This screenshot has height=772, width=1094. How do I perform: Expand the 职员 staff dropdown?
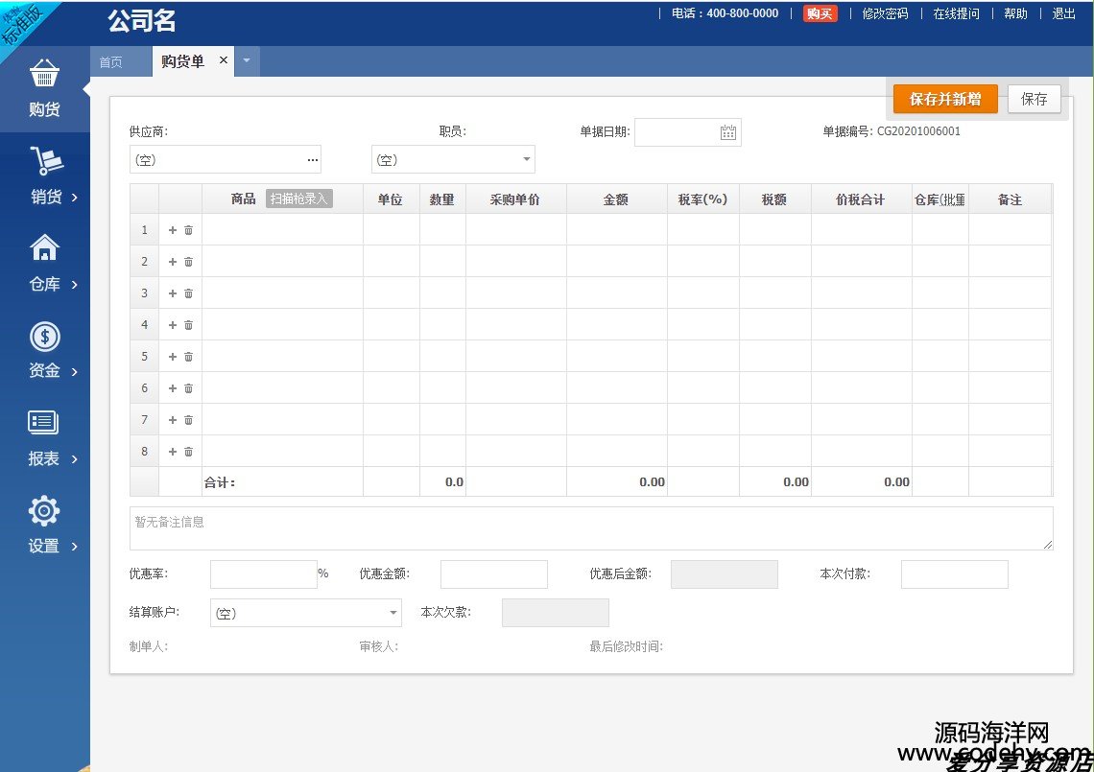(526, 159)
